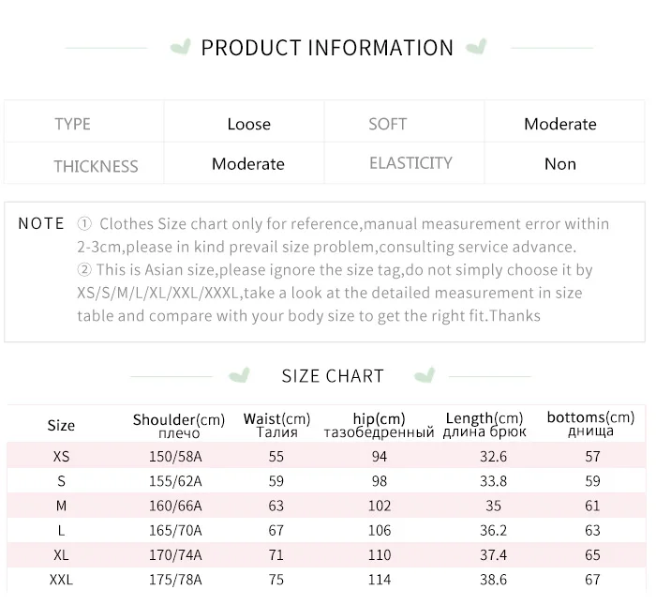Click the circled number two in the note

(x=84, y=270)
